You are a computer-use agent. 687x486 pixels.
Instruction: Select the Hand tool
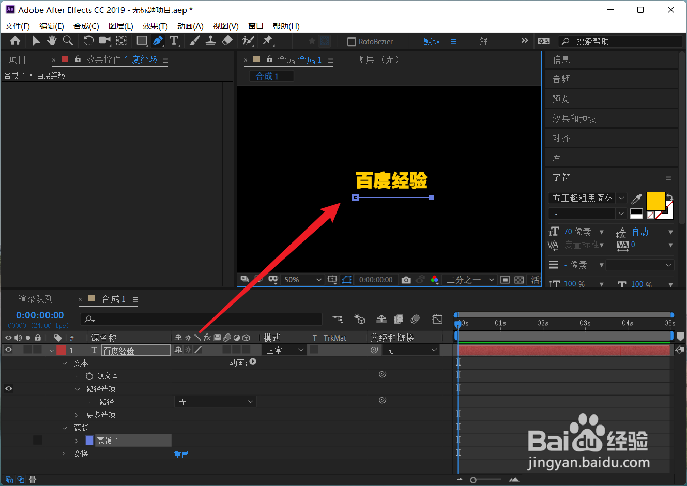pyautogui.click(x=52, y=41)
